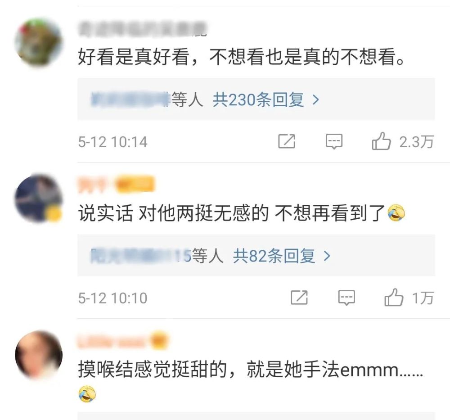450x420 pixels.
Task: Select the comment text 说实话 对他两挺无感的
Action: (174, 213)
